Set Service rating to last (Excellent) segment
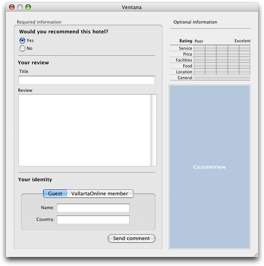This screenshot has height=266, width=264. pos(245,48)
